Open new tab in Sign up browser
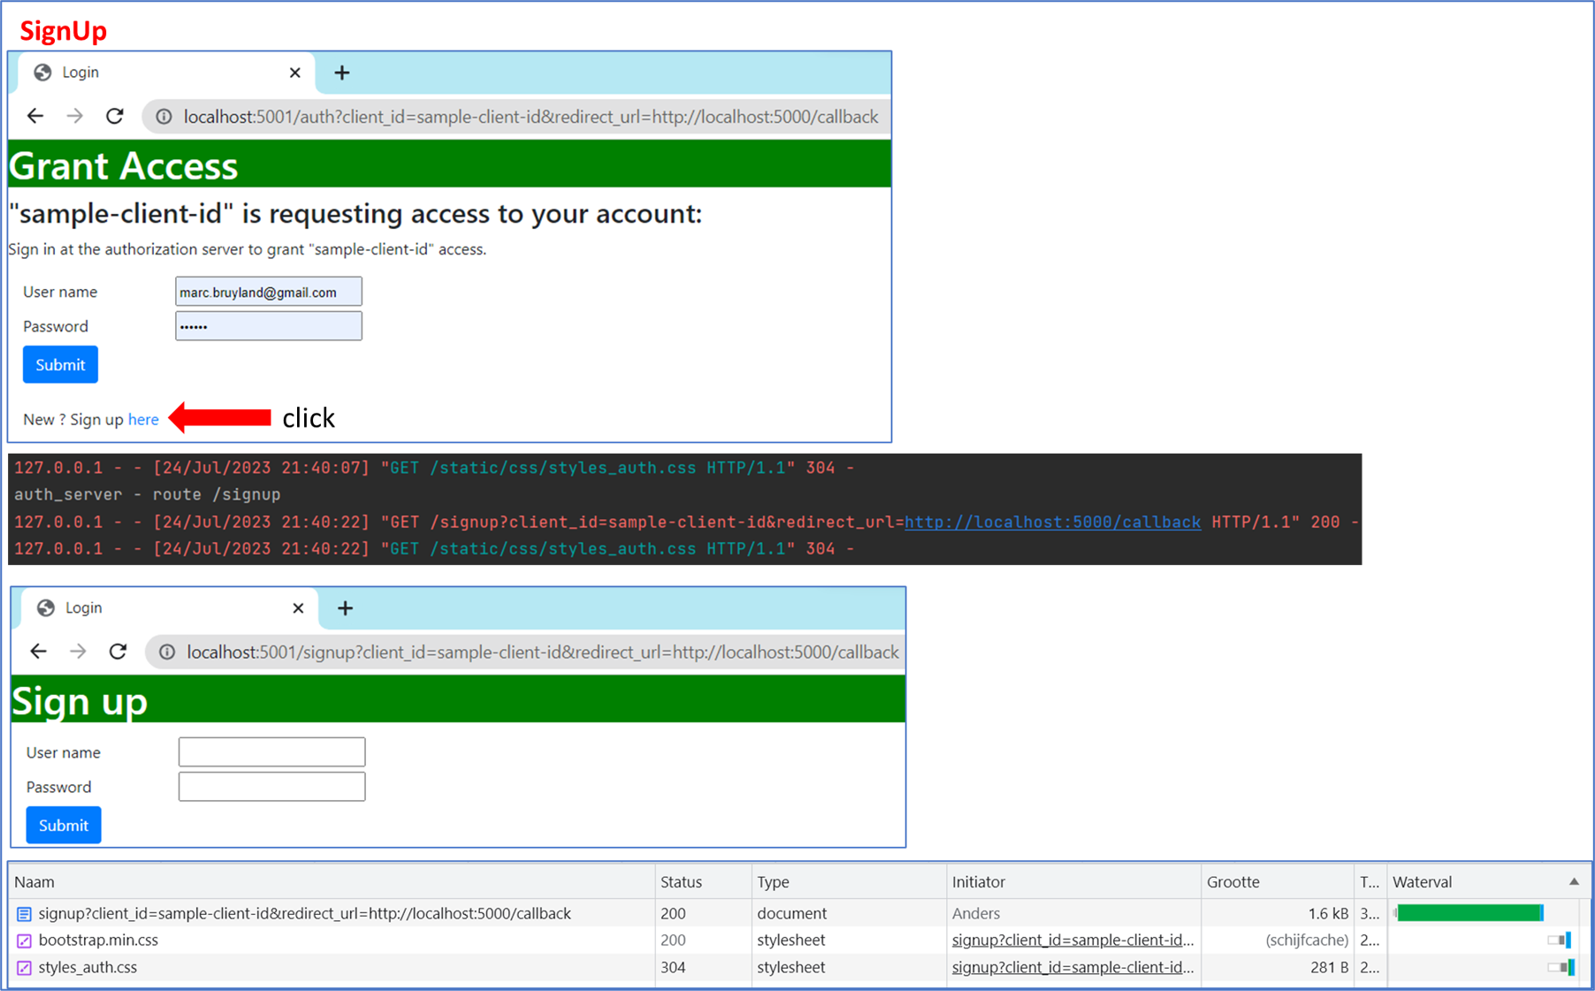This screenshot has width=1595, height=991. [346, 608]
